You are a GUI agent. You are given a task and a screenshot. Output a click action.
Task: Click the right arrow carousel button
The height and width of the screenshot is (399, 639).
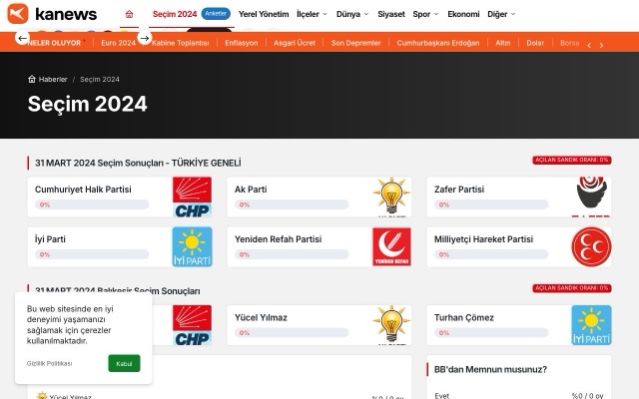point(144,38)
